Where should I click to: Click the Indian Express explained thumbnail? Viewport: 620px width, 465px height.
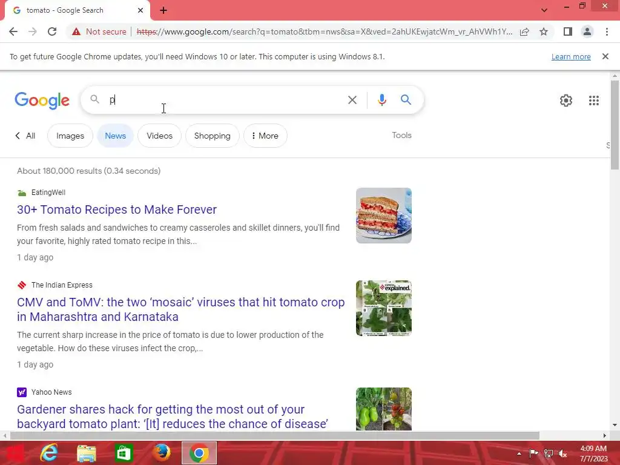point(383,308)
